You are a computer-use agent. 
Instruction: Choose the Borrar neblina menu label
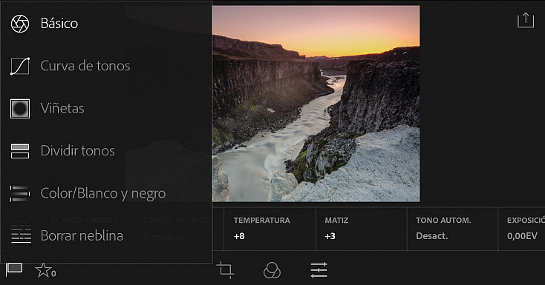[x=82, y=235]
